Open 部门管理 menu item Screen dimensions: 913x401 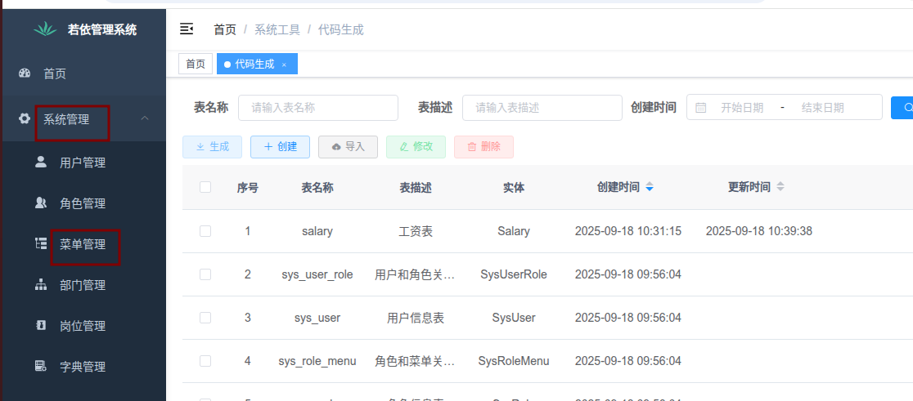[x=83, y=285]
